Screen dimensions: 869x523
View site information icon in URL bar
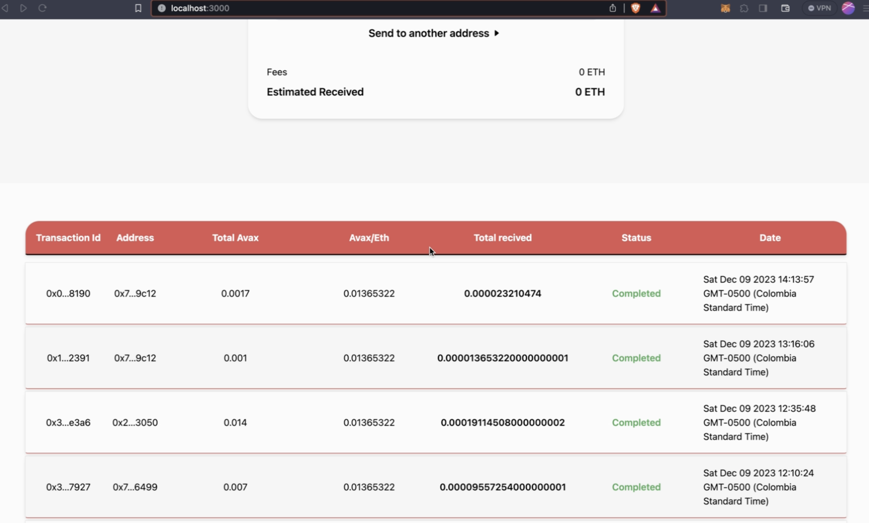point(162,8)
